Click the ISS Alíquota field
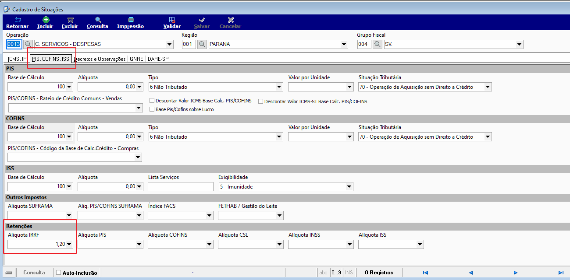The image size is (570, 280). point(110,187)
